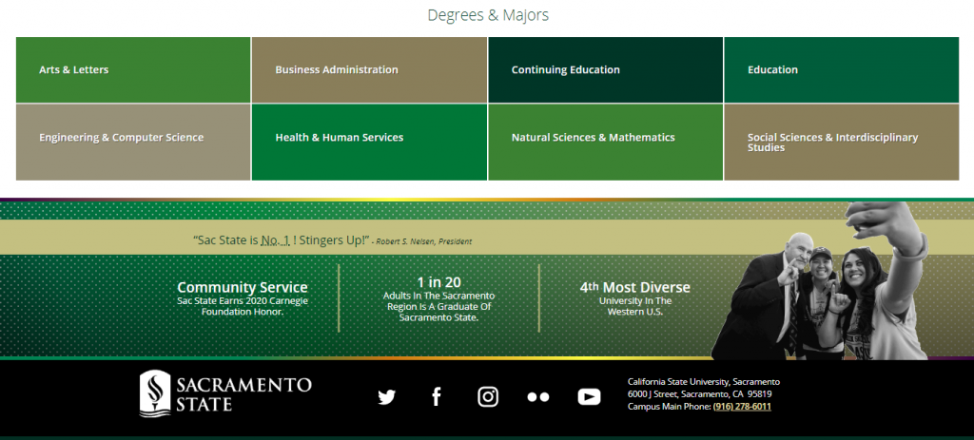974x440 pixels.
Task: Click the Community Service heading
Action: [x=243, y=287]
